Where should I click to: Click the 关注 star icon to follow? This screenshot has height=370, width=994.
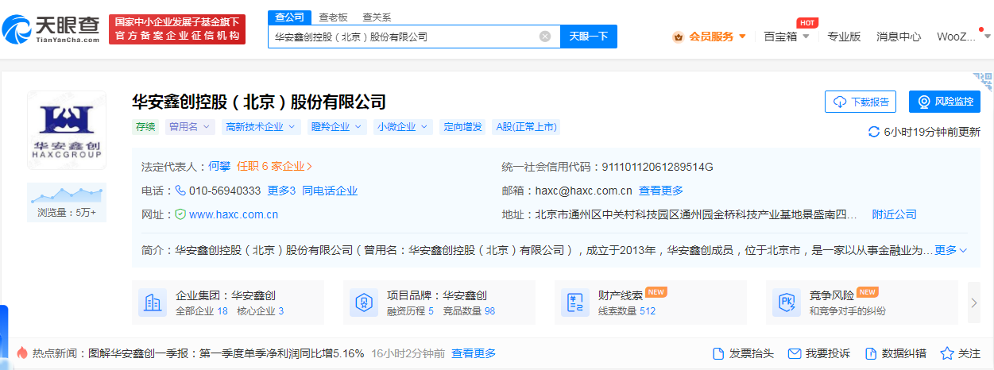[x=961, y=353]
